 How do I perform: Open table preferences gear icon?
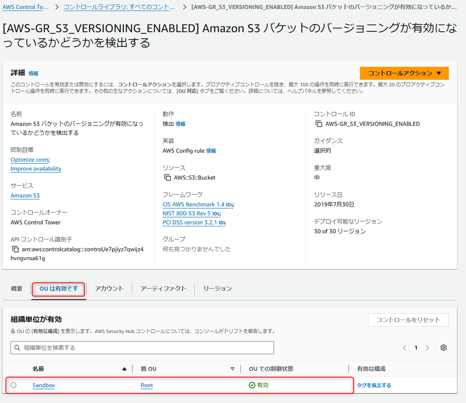pyautogui.click(x=443, y=348)
